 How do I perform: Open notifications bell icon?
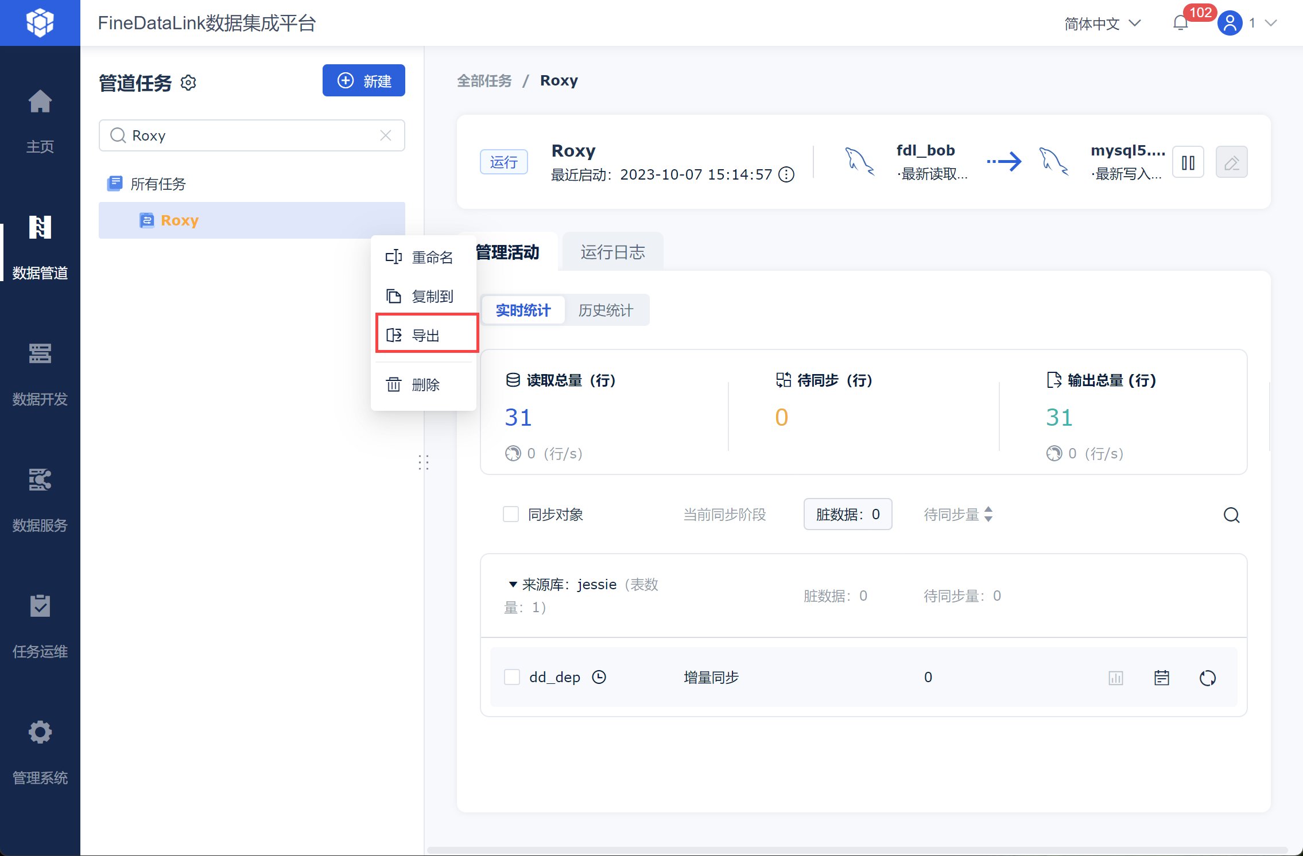pyautogui.click(x=1180, y=24)
